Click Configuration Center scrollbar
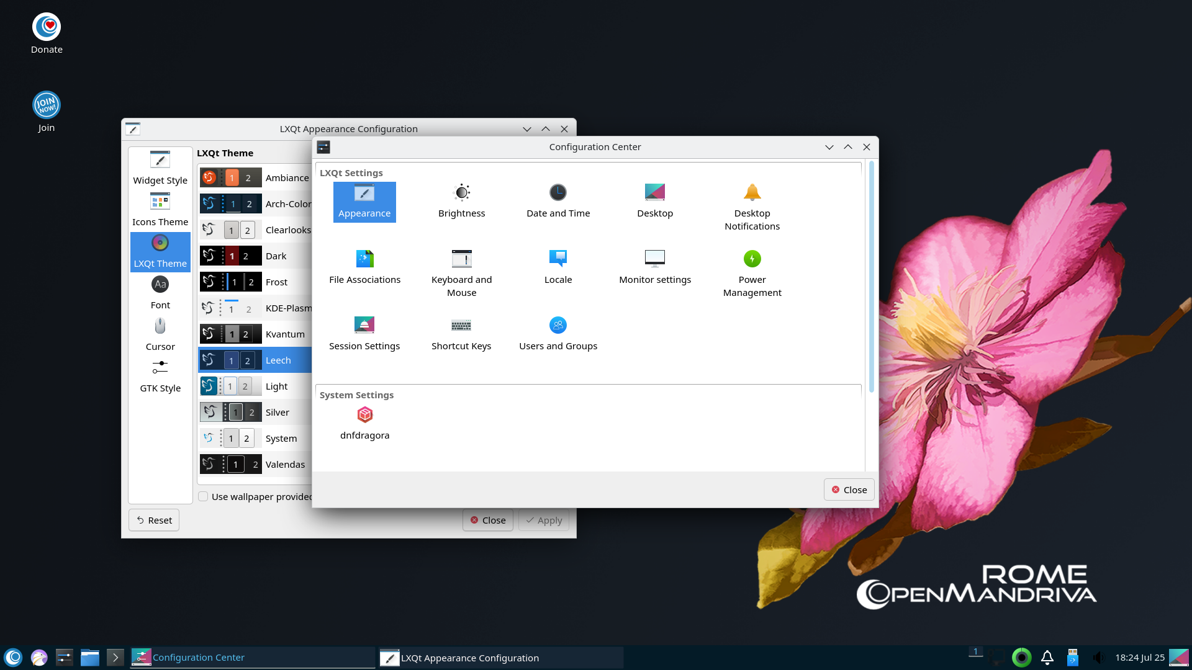Screen dimensions: 1192x670 pos(872,277)
